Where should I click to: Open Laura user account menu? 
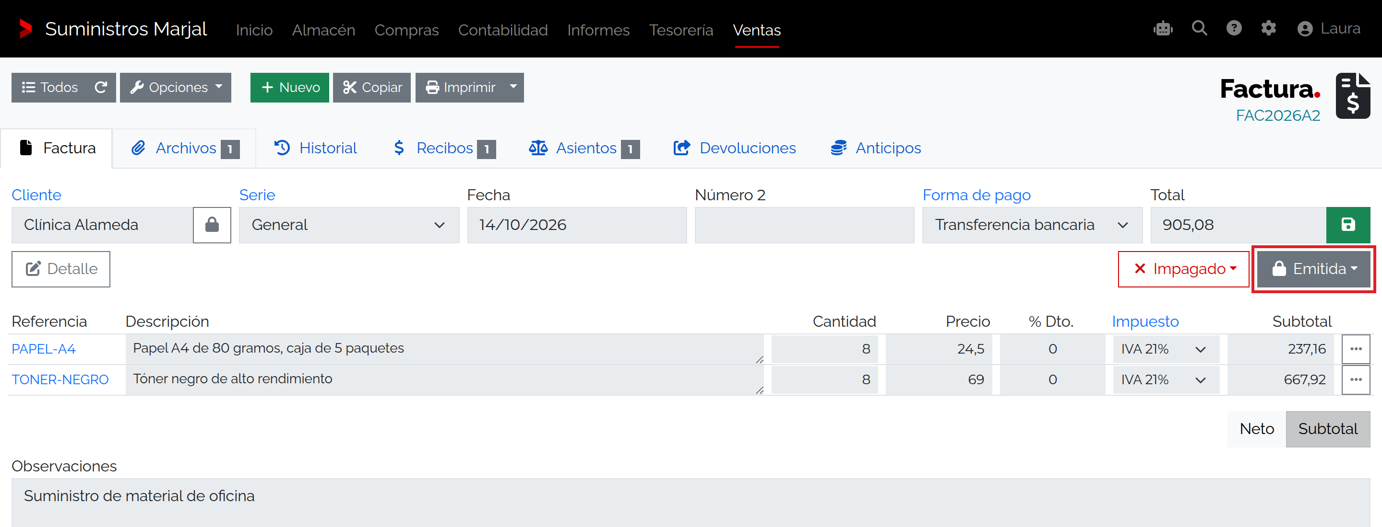coord(1328,28)
